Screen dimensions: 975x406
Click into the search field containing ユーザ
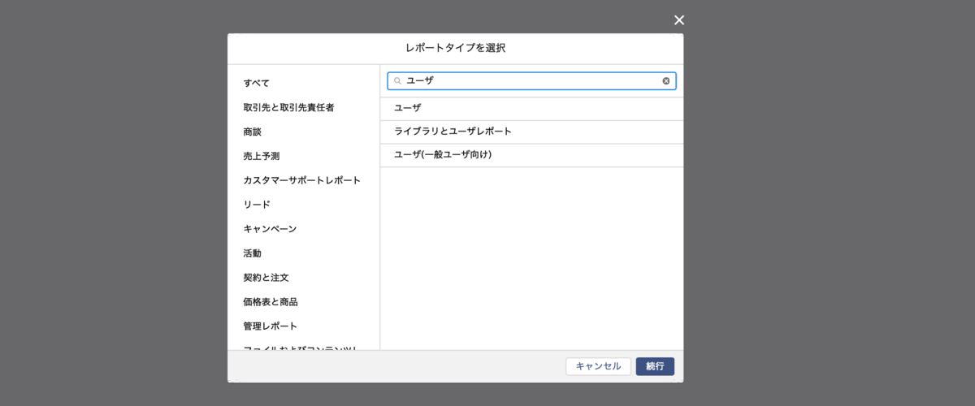pos(531,81)
